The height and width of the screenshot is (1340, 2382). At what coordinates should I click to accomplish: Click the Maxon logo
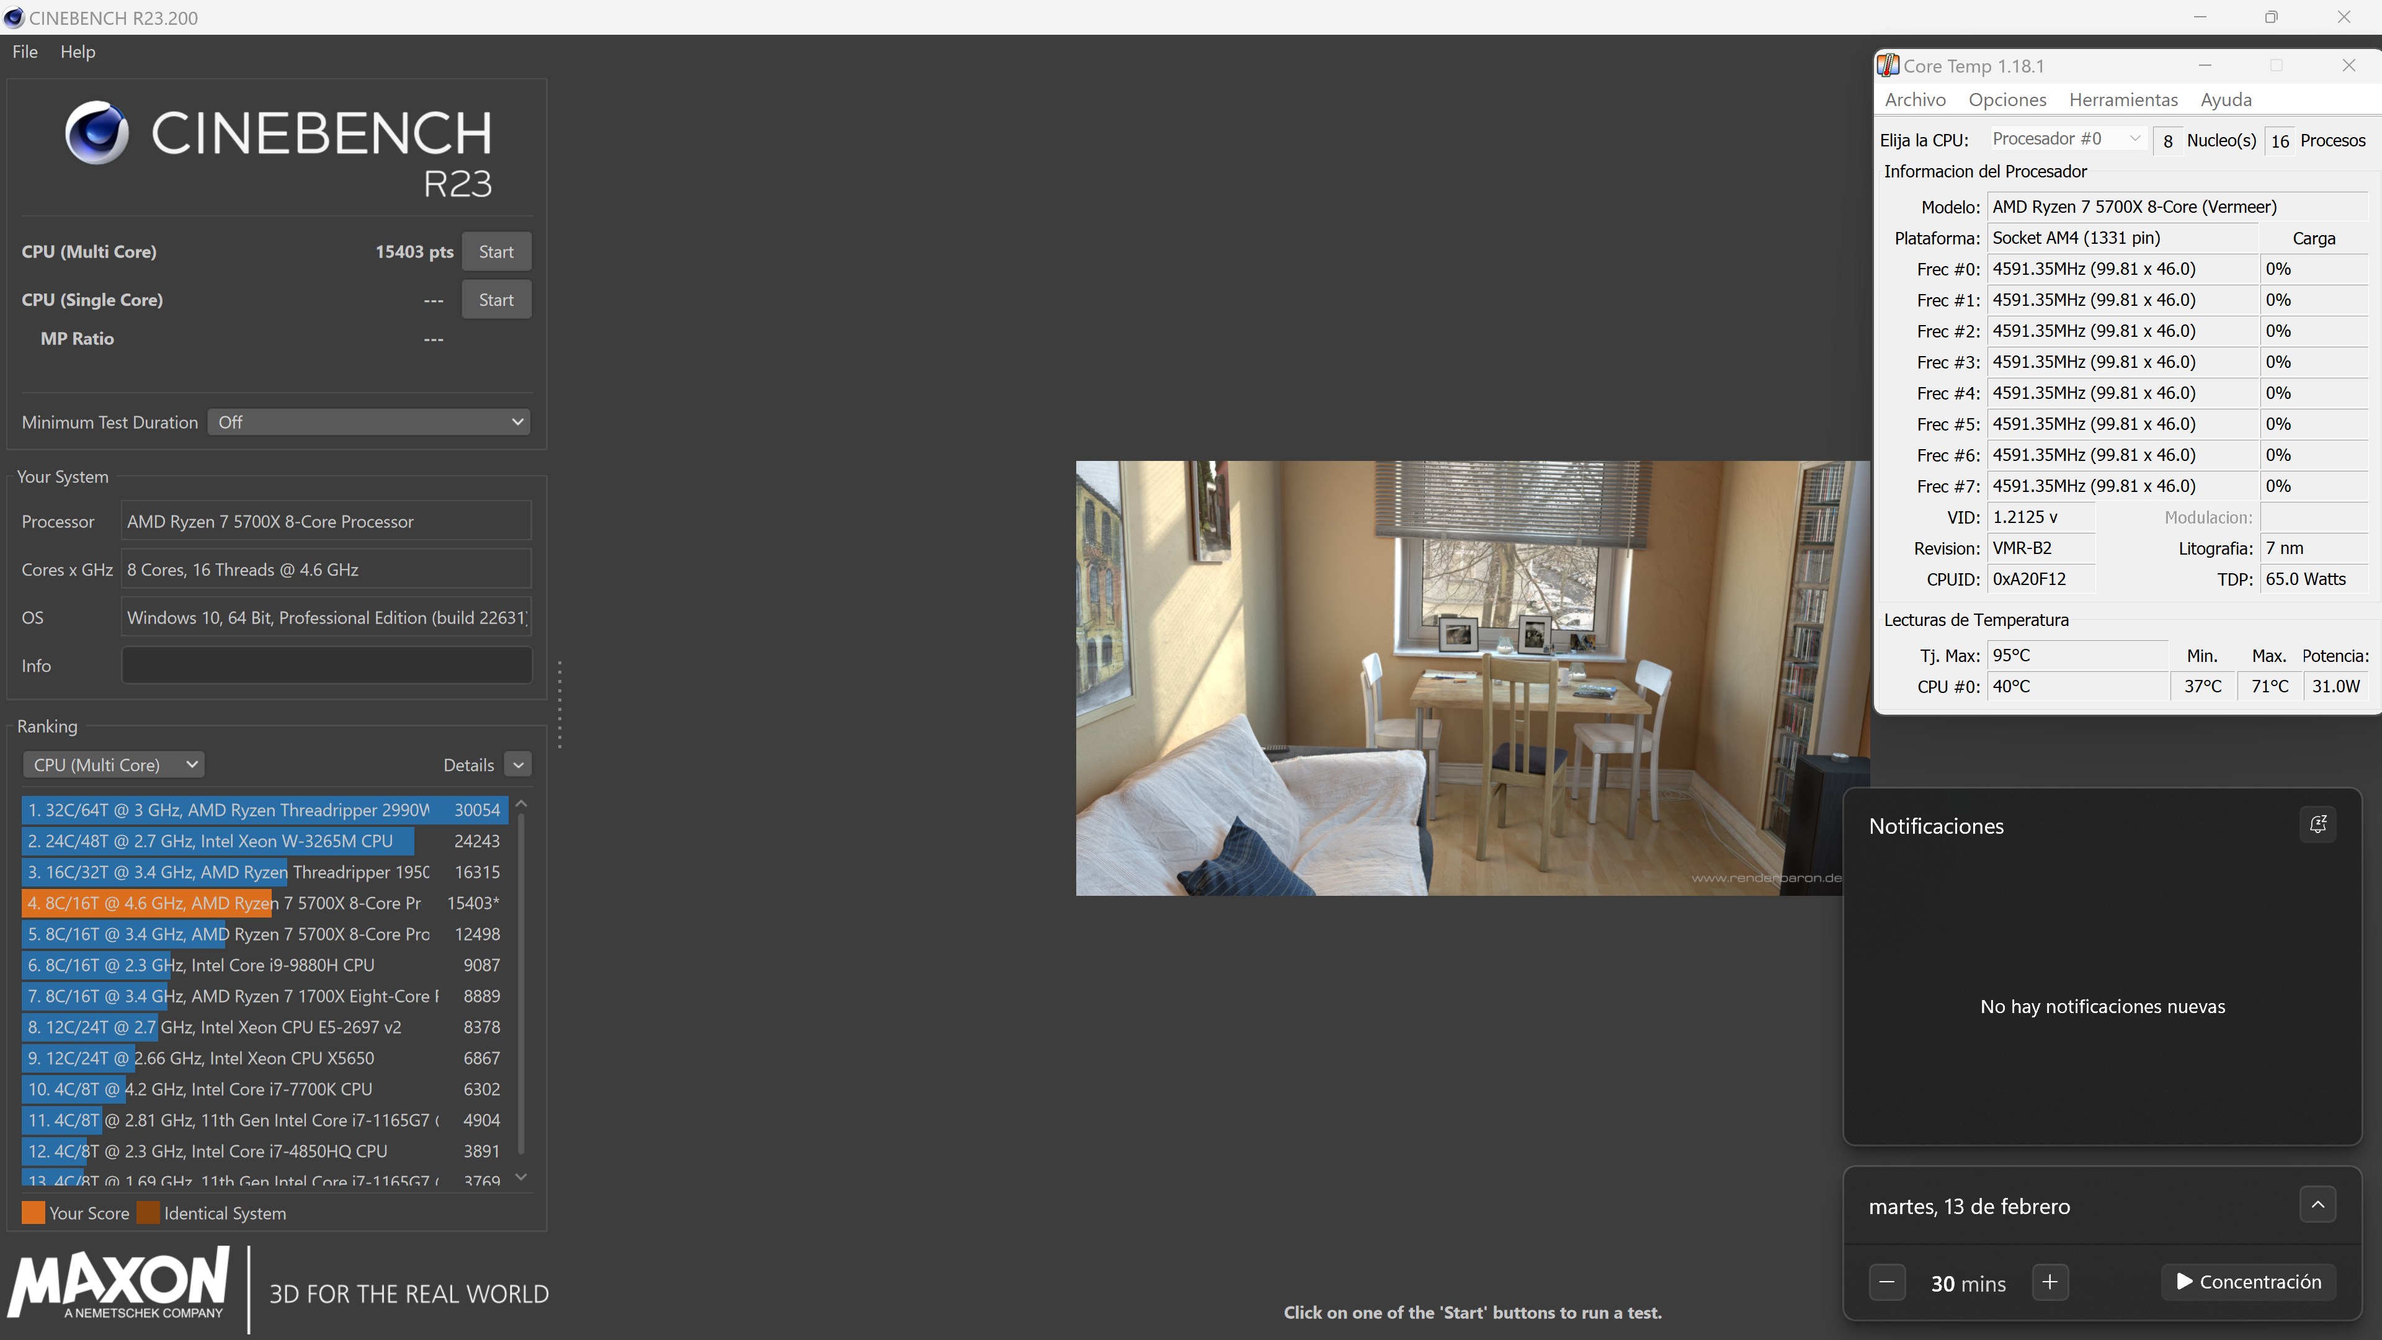click(x=118, y=1284)
